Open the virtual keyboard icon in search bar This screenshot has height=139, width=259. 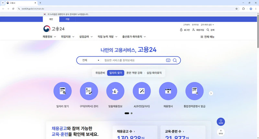click(168, 60)
